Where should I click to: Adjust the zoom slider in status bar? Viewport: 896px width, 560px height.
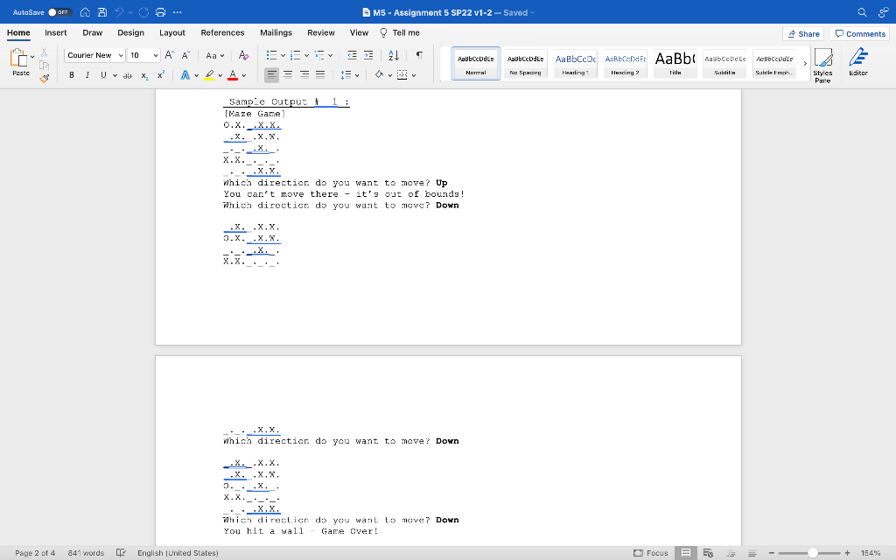812,553
